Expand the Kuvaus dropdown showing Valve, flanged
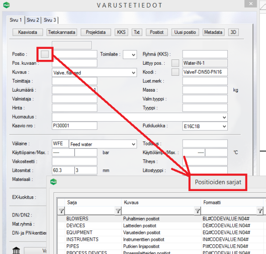This screenshot has width=266, height=254. (133, 73)
